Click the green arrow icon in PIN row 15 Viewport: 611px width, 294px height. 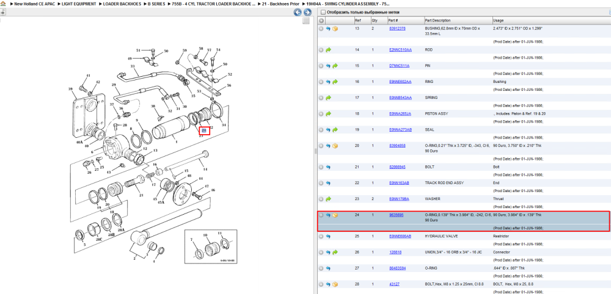pos(335,66)
